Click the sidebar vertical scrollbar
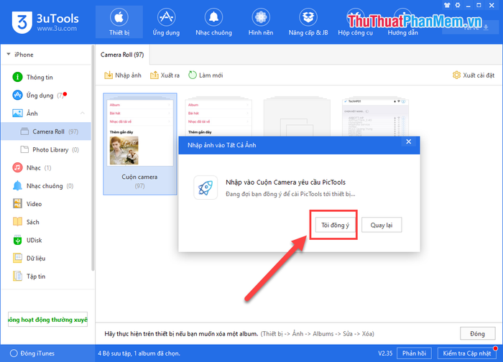The width and height of the screenshot is (503, 362). tap(93, 159)
